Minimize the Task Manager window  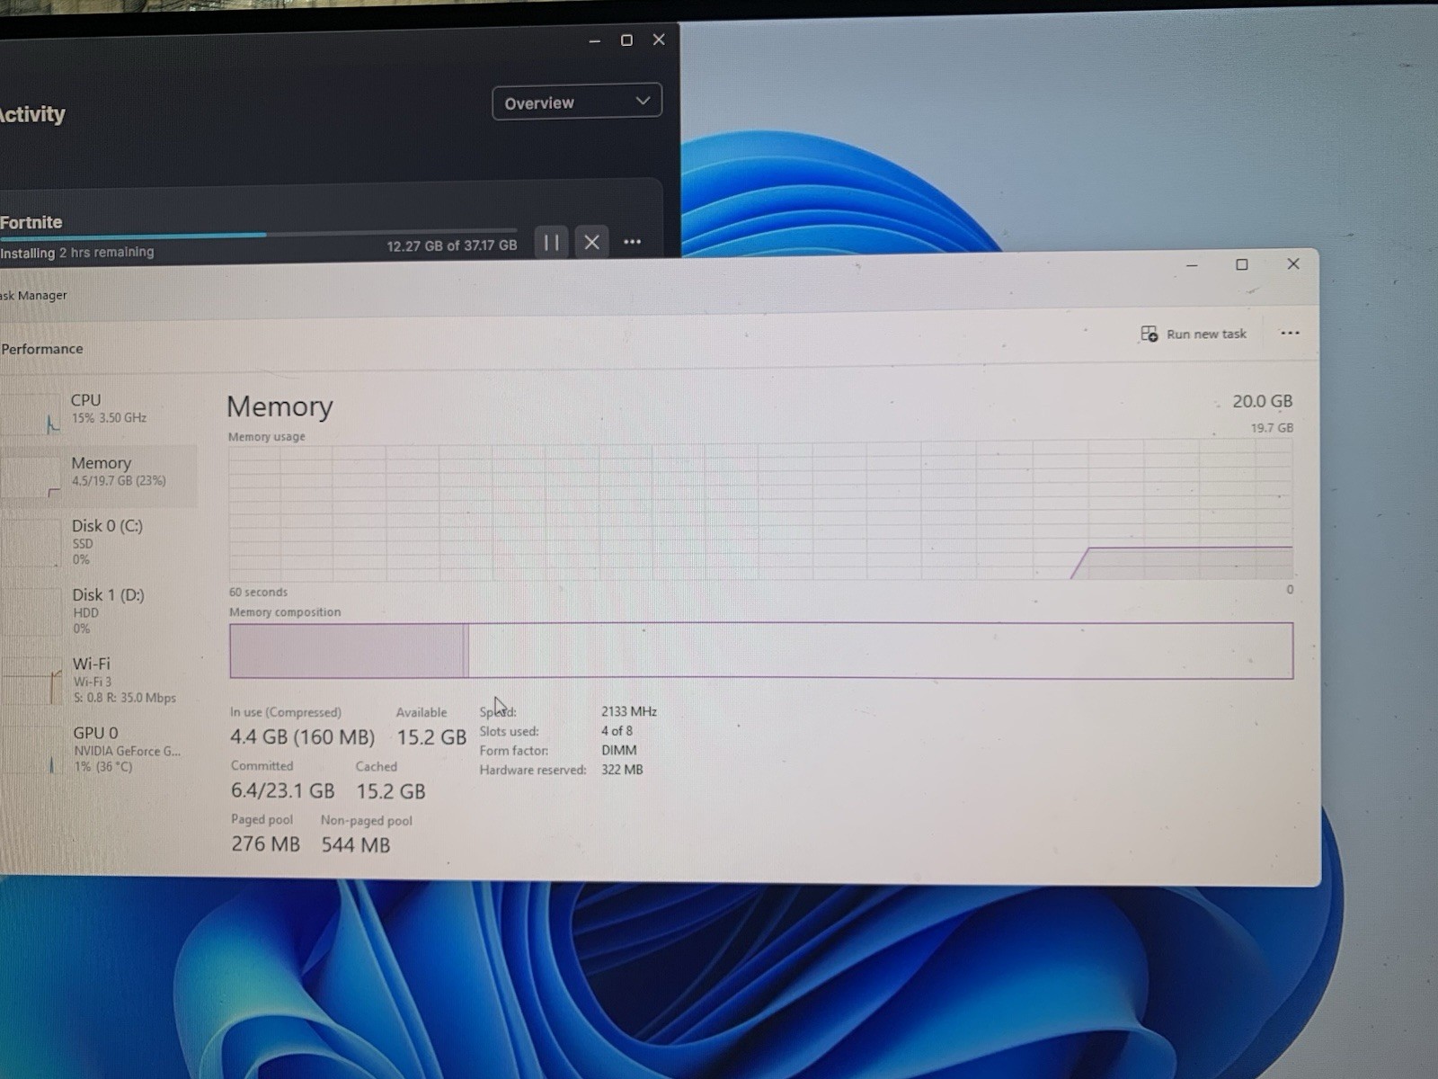pyautogui.click(x=1192, y=265)
